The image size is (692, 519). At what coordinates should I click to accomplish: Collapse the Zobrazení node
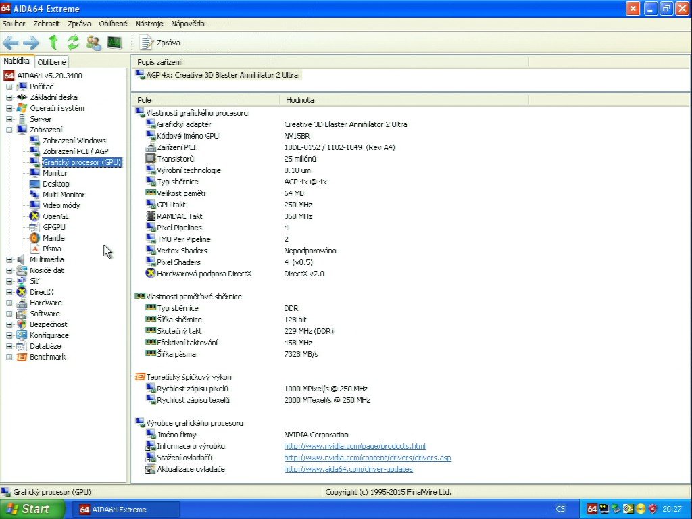pyautogui.click(x=9, y=130)
